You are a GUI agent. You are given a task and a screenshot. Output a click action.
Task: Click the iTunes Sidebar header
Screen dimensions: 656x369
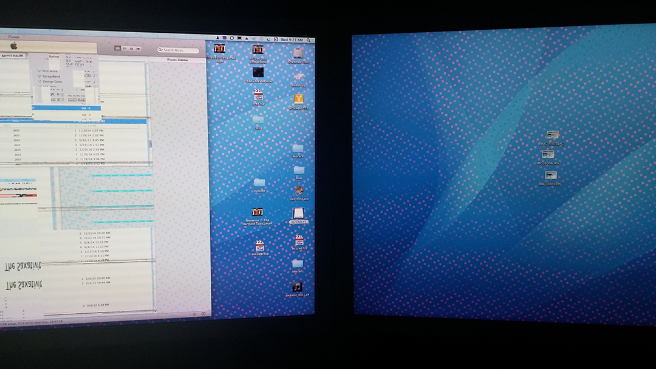178,59
